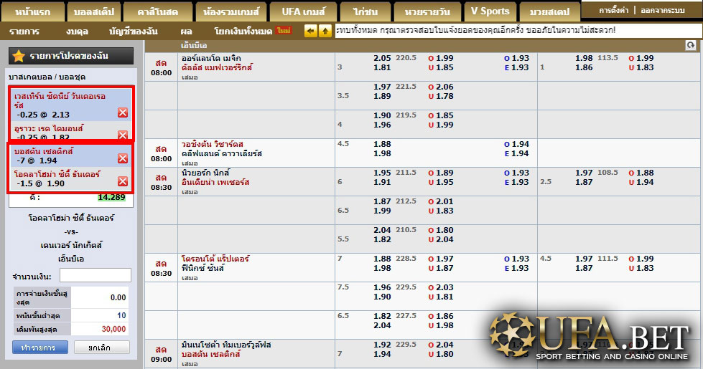Open การตั้งค่า settings link
The width and height of the screenshot is (703, 369).
coord(614,10)
